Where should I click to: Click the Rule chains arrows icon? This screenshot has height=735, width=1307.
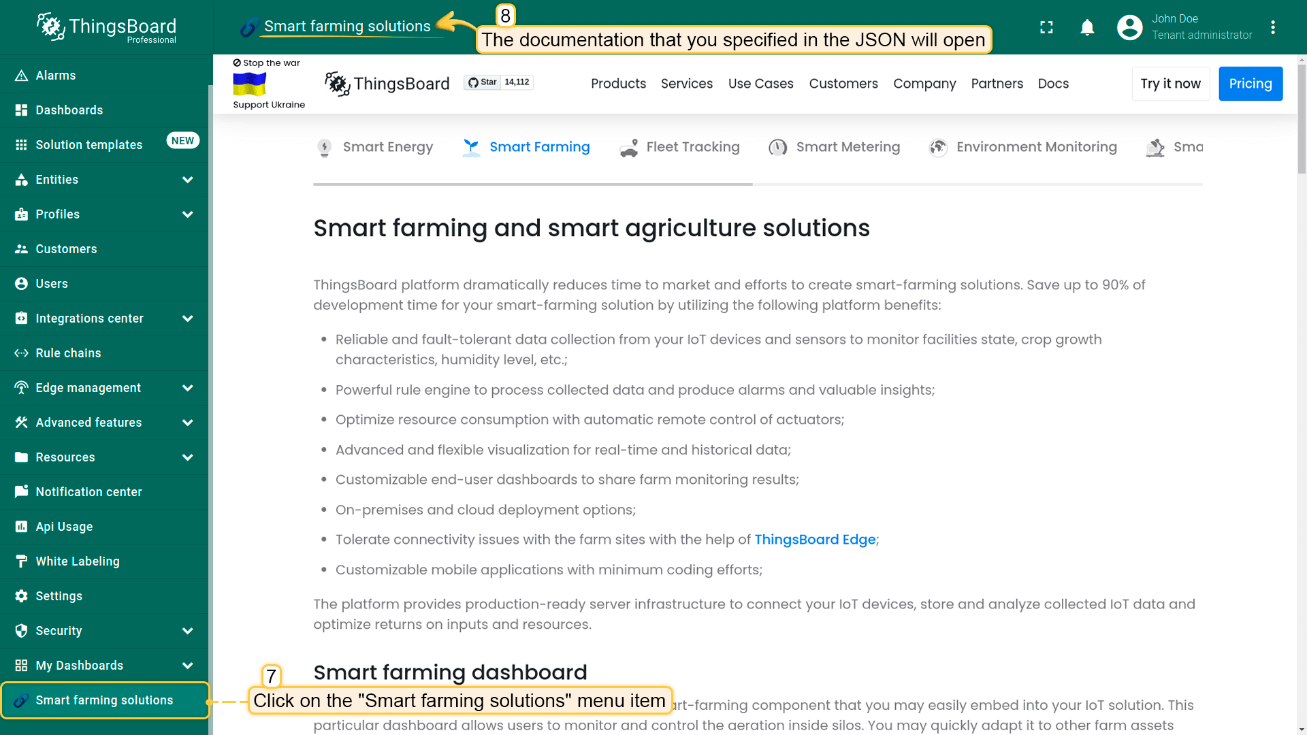[21, 353]
